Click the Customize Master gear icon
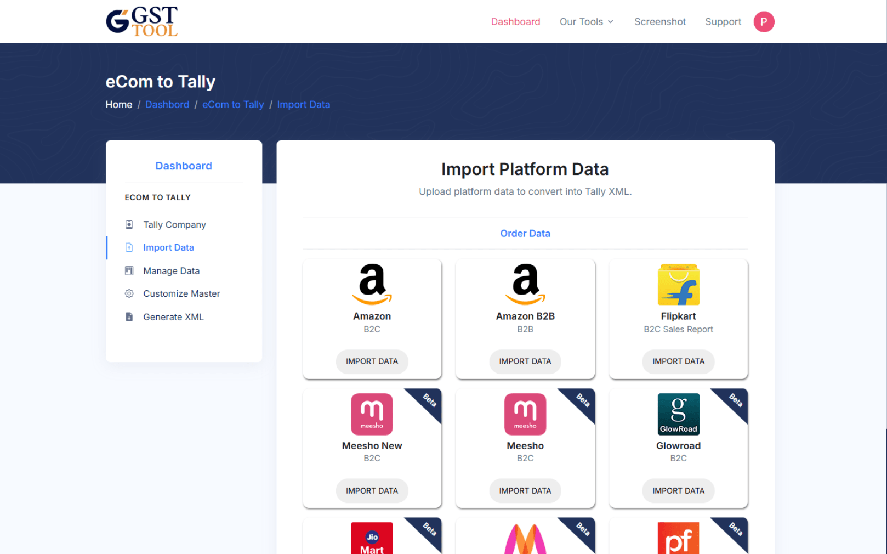The image size is (887, 554). (129, 293)
